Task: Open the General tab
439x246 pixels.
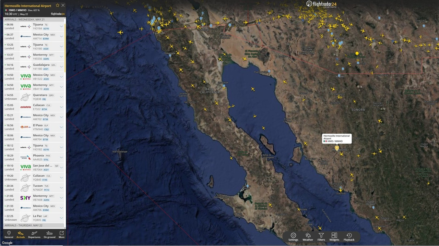Action: pyautogui.click(x=9, y=235)
